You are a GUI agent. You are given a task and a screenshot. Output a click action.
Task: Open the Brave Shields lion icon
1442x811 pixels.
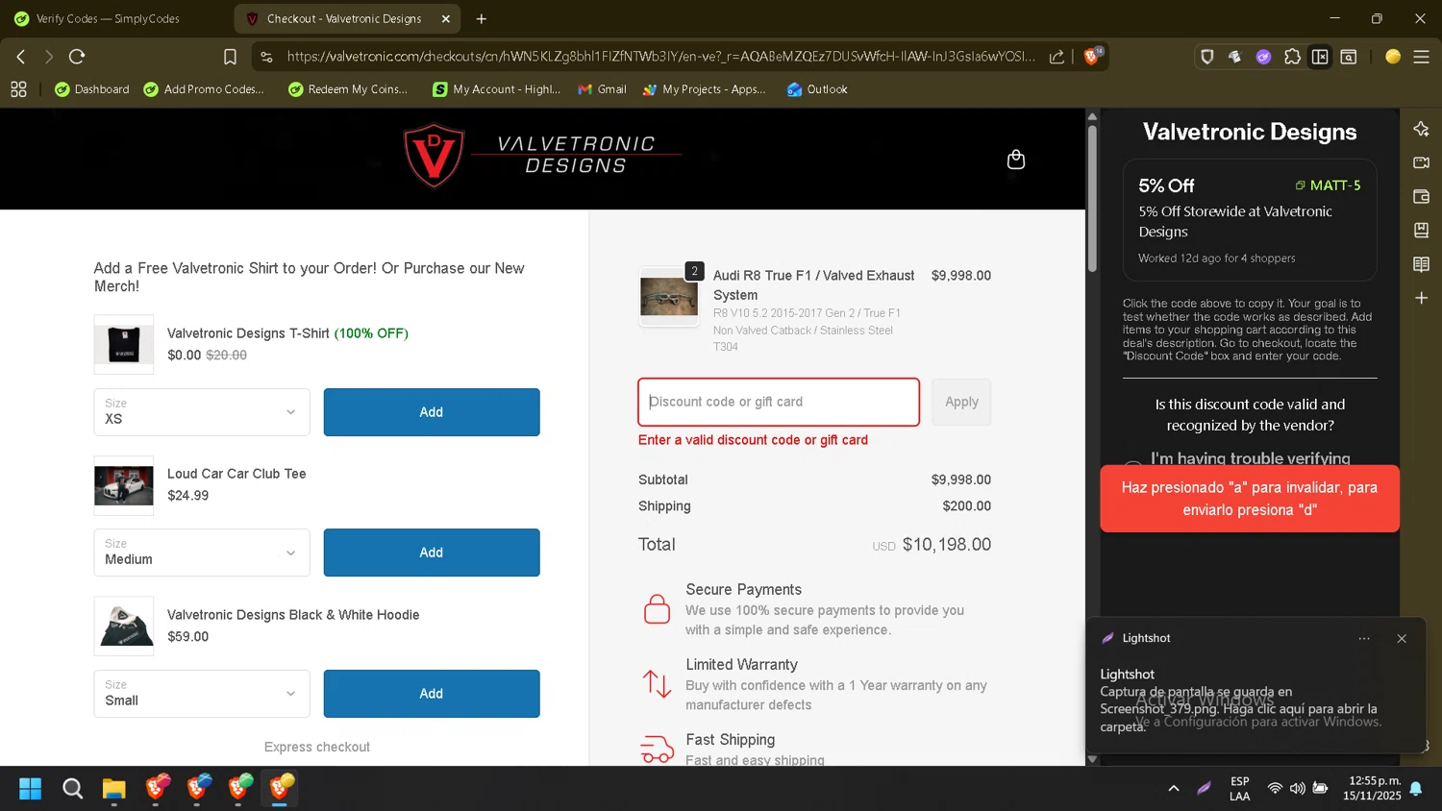(x=1092, y=56)
